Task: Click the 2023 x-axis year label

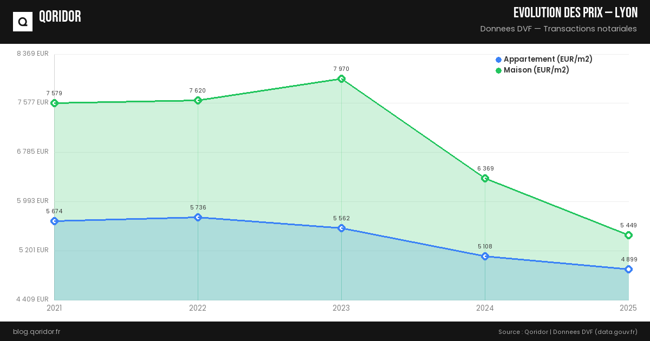Action: tap(341, 308)
